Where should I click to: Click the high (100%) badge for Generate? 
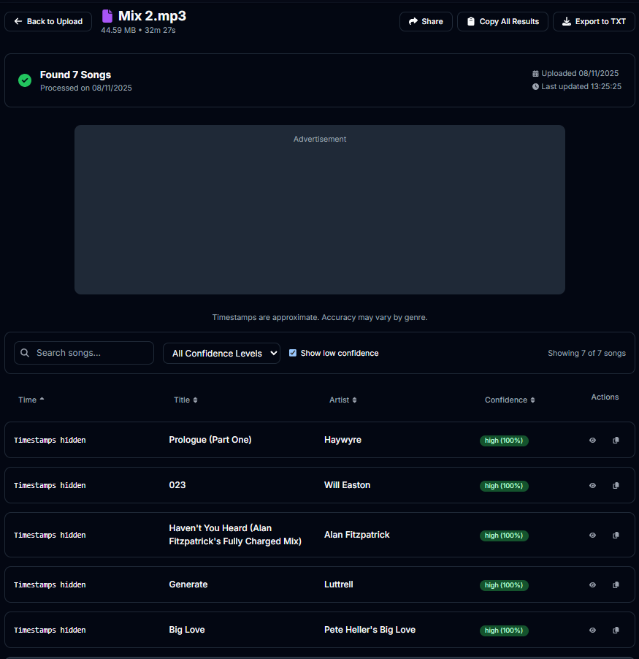coord(504,584)
